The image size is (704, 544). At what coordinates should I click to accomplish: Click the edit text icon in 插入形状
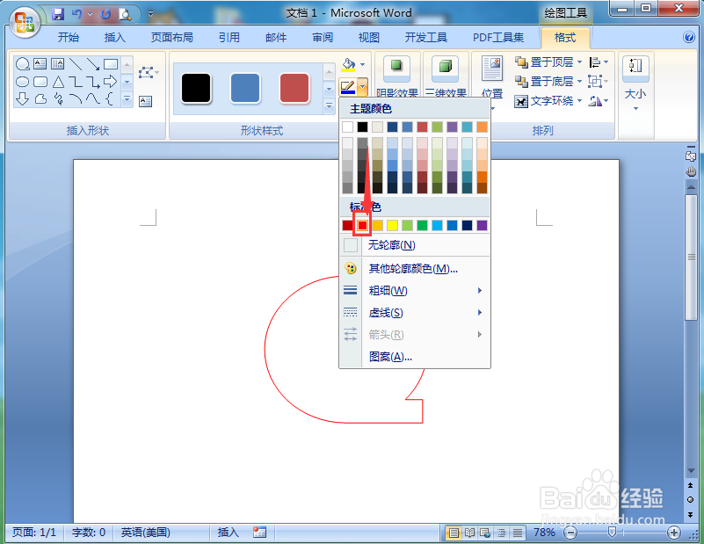point(146,101)
